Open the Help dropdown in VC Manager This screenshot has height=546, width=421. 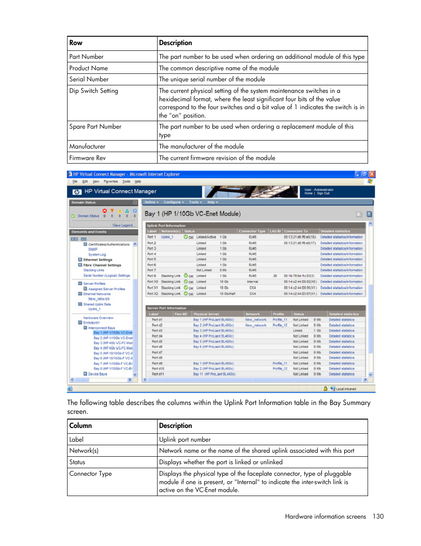coord(213,202)
